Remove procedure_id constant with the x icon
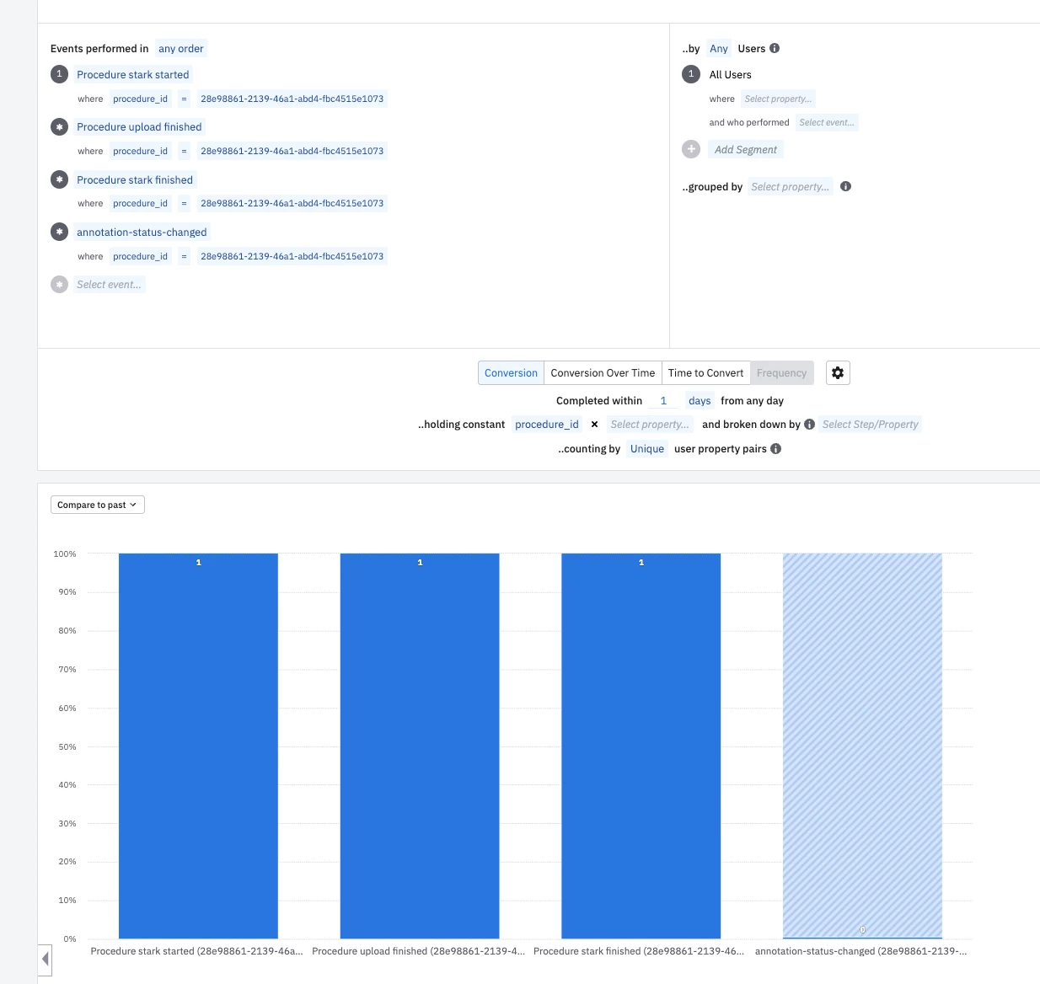 [x=594, y=425]
